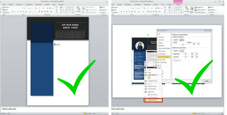Open the Slide Show tab in the right window
The width and height of the screenshot is (227, 115).
click(147, 5)
